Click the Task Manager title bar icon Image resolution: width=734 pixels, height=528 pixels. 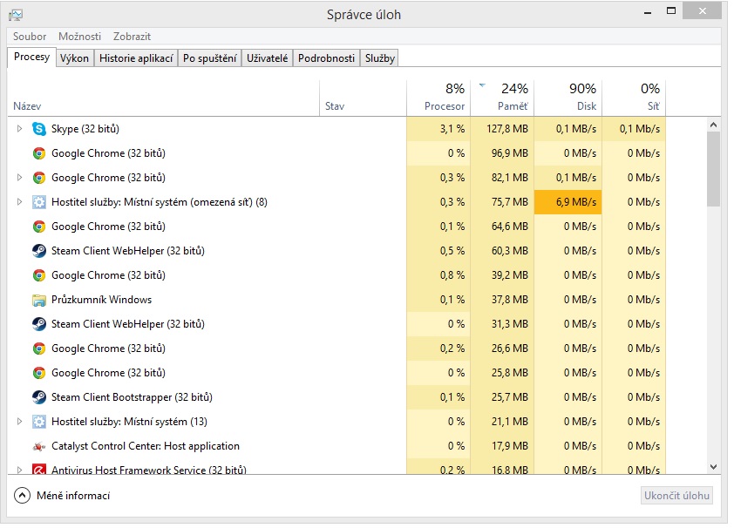[16, 15]
